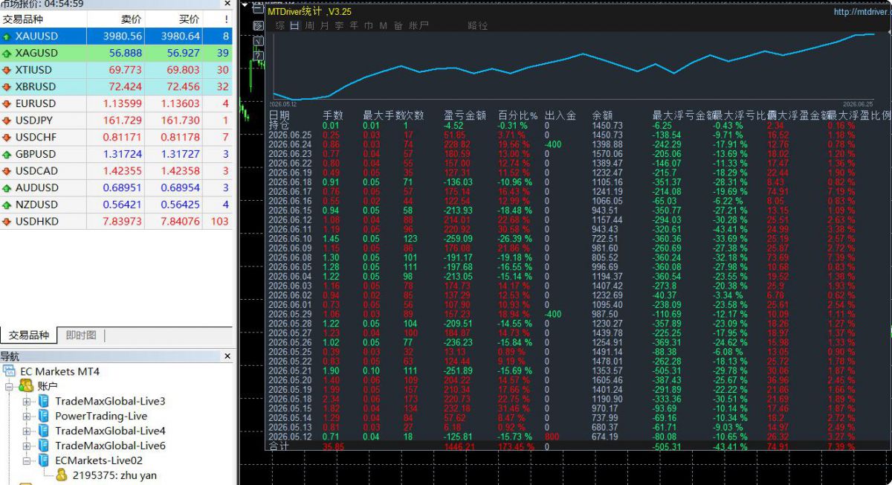Select account label 2195375: zhu yan
Image resolution: width=892 pixels, height=485 pixels.
click(114, 475)
